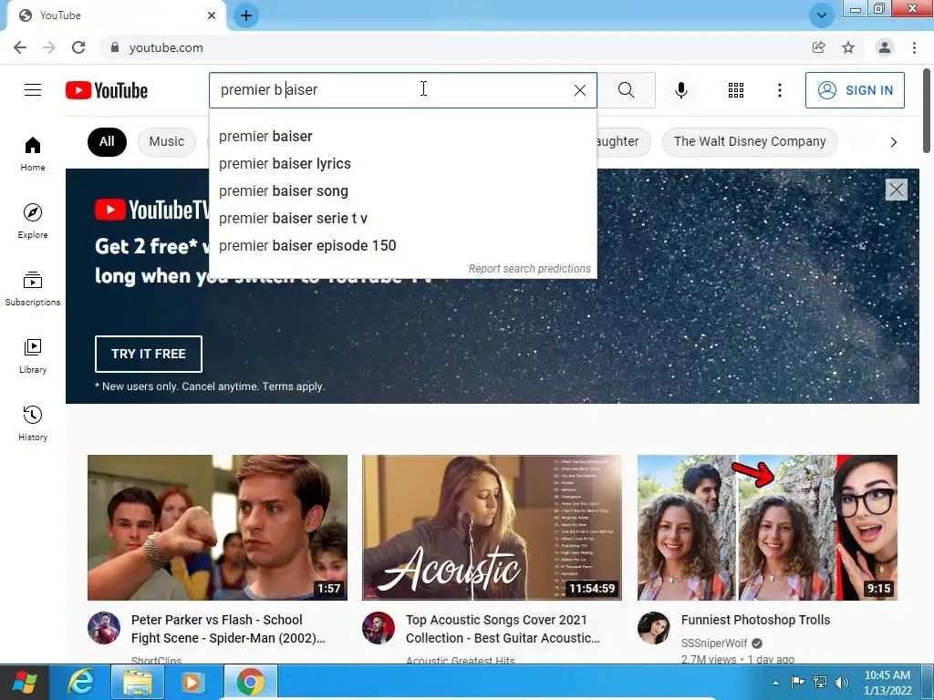
Task: Open Library in the sidebar
Action: (33, 356)
